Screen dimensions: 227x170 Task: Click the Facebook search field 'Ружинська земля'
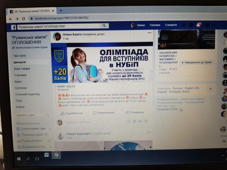pyautogui.click(x=59, y=26)
